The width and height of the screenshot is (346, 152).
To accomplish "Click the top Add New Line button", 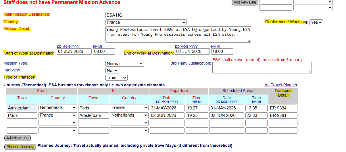I will click(x=245, y=2).
